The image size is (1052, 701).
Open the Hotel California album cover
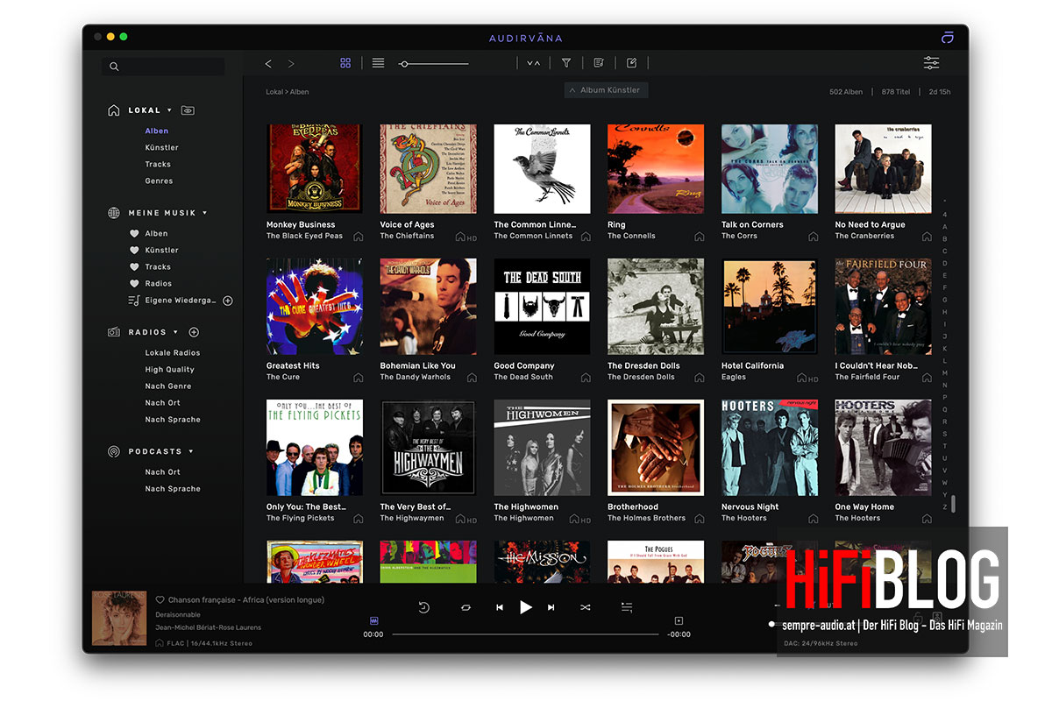pyautogui.click(x=769, y=305)
